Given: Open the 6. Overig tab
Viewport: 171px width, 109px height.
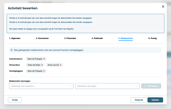Looking at the screenshot, I should 153,38.
